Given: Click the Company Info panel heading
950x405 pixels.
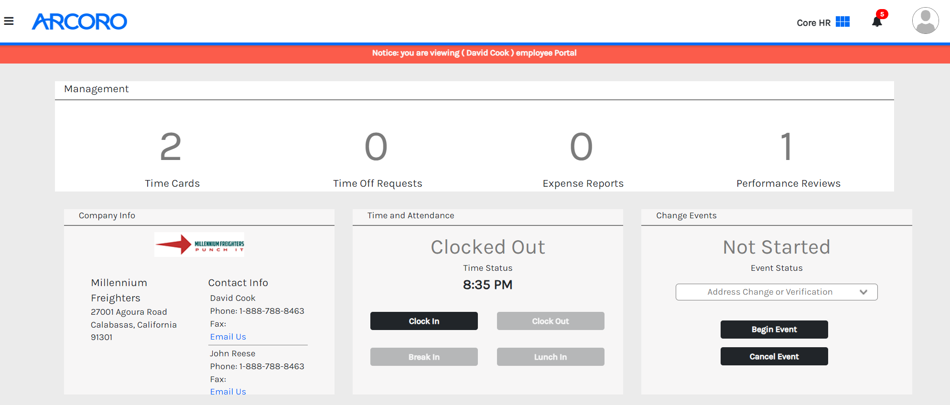Looking at the screenshot, I should tap(107, 215).
